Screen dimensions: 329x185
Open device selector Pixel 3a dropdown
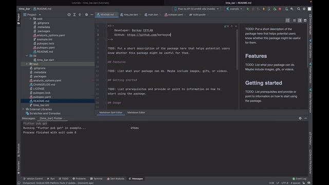pos(196,9)
